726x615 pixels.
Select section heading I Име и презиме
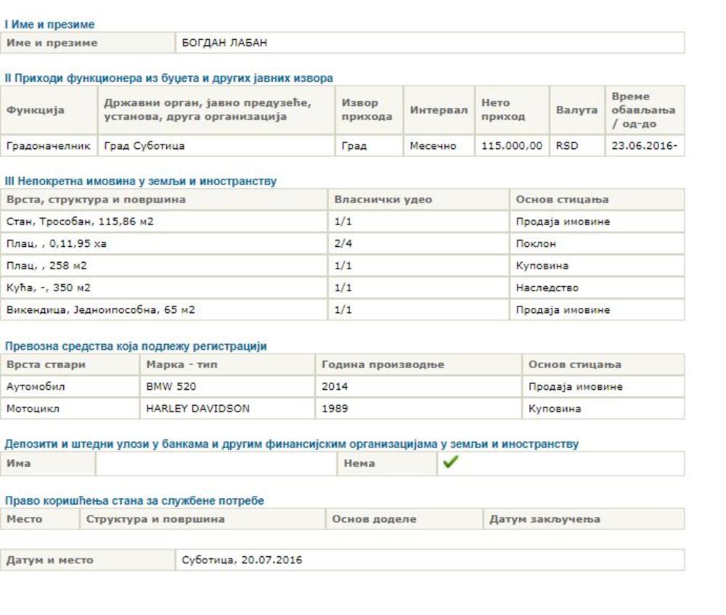pyautogui.click(x=49, y=25)
